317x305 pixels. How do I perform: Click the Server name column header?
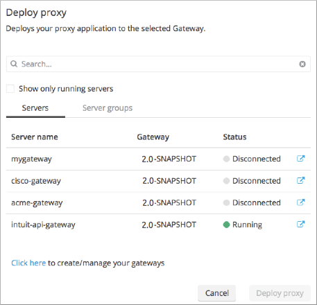(x=35, y=137)
